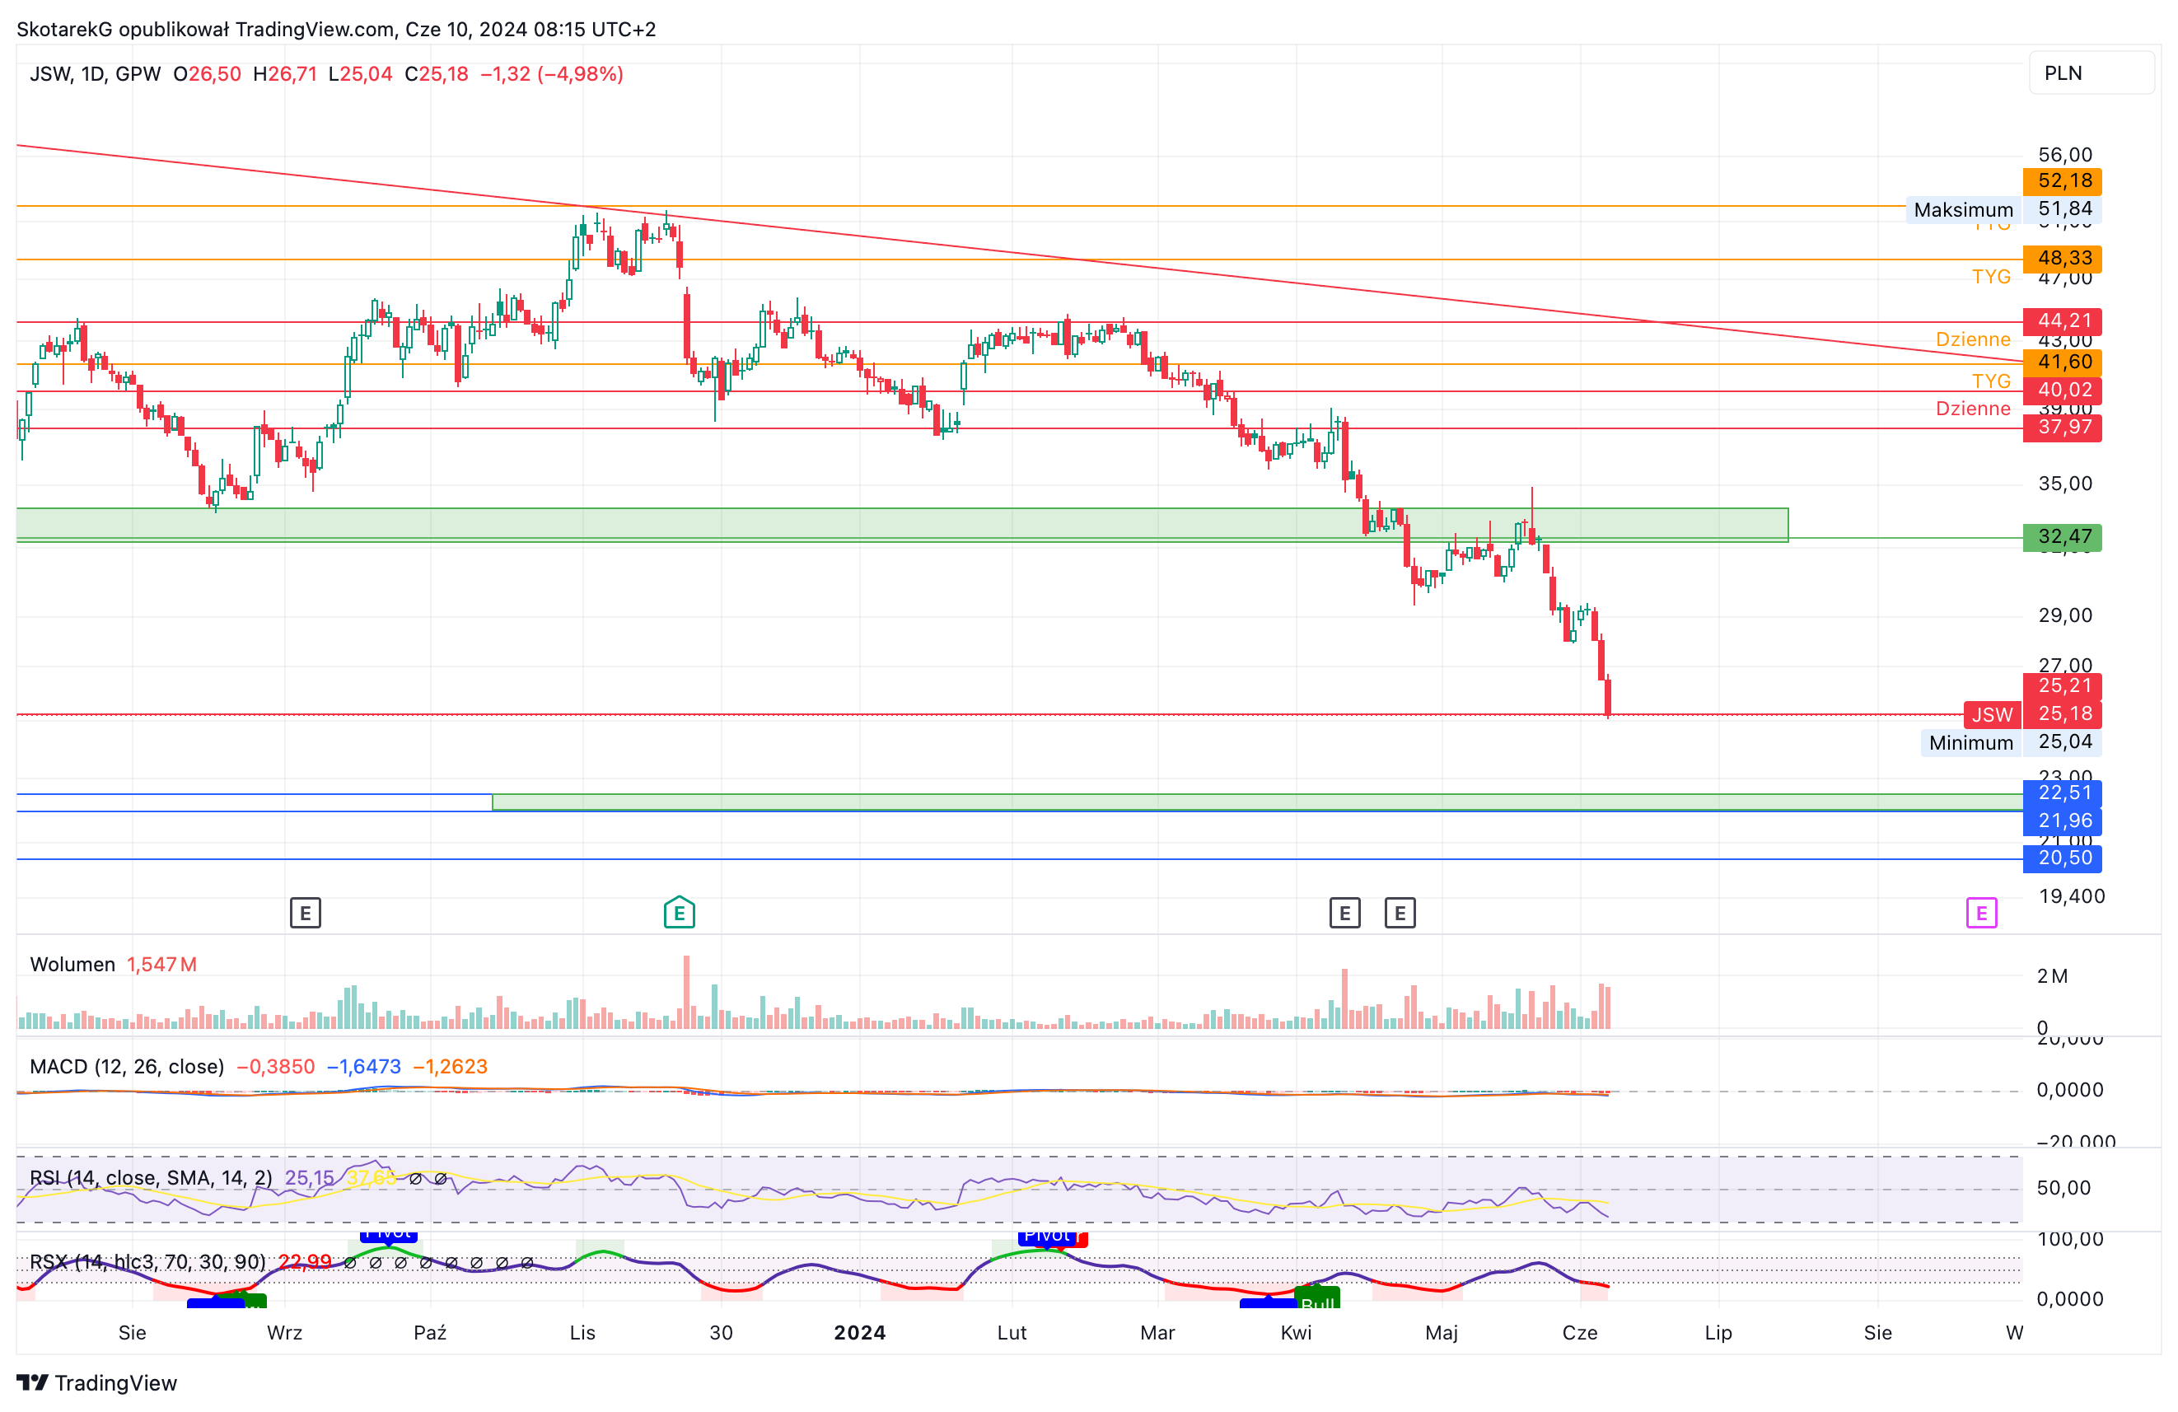The width and height of the screenshot is (2178, 1412).
Task: Click the green 32,47 price label
Action: pos(2063,537)
